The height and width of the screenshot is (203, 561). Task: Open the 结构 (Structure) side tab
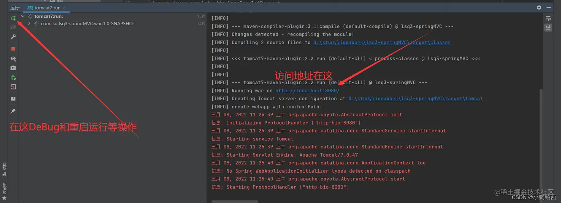click(4, 168)
